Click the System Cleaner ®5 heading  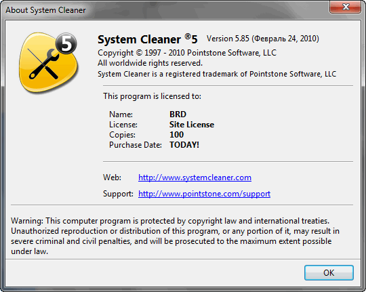tap(148, 39)
